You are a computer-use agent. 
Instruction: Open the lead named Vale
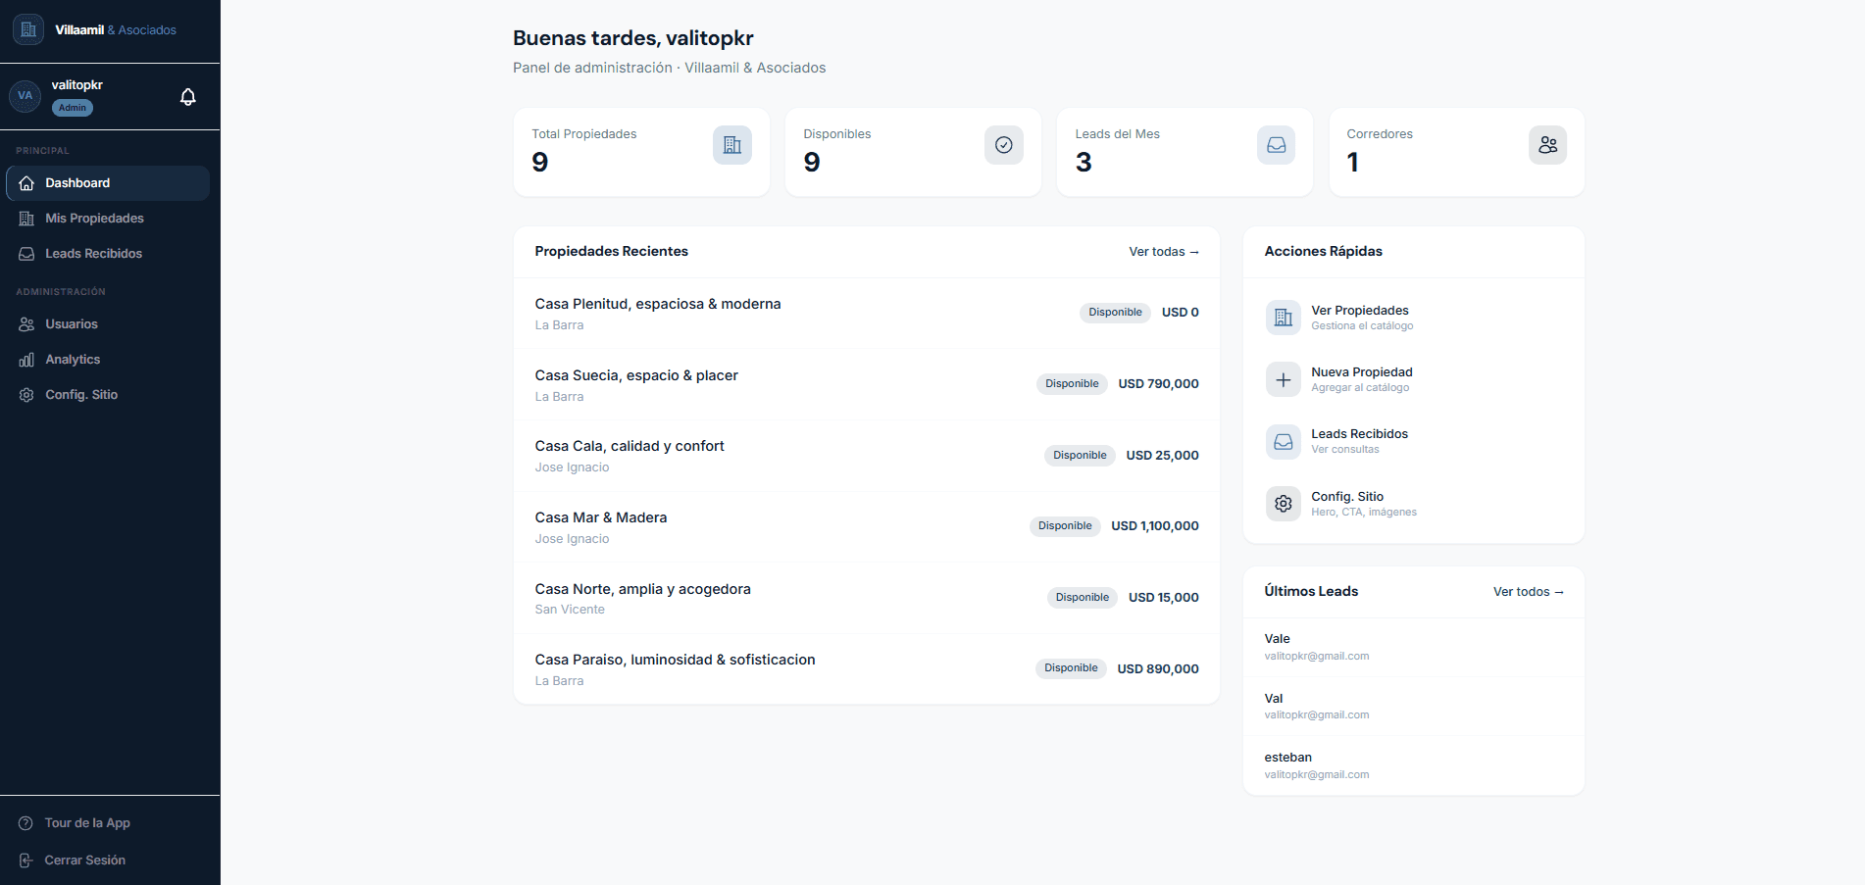[1413, 647]
